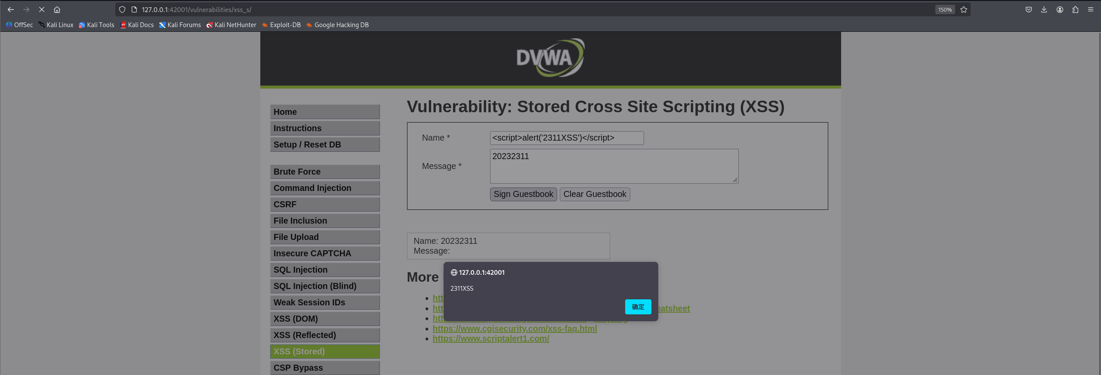
Task: Click the browser Forward arrow
Action: tap(26, 9)
